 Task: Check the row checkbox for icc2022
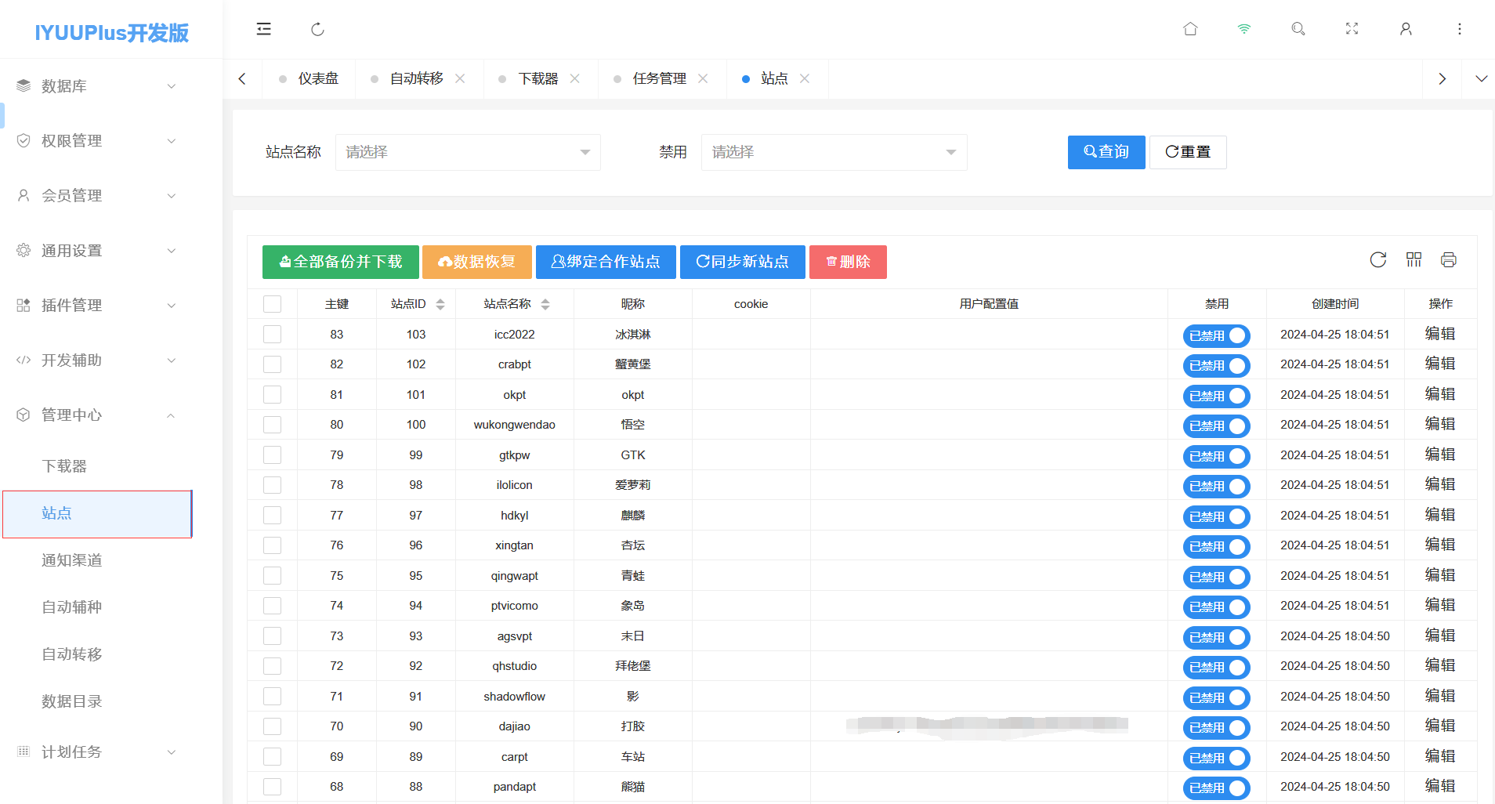[272, 335]
